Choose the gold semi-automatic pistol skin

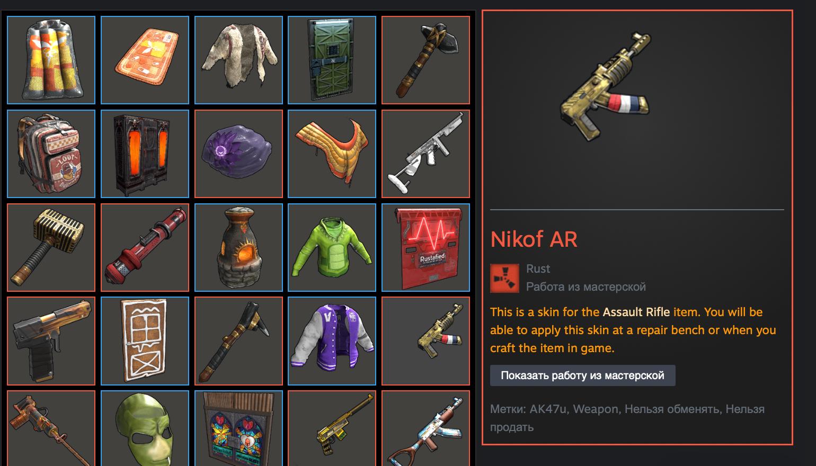pyautogui.click(x=51, y=341)
